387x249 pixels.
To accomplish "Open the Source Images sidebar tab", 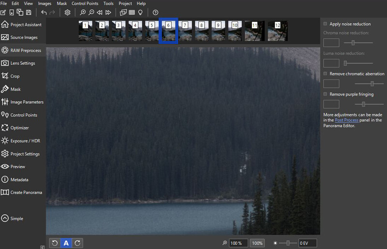I will pos(23,37).
